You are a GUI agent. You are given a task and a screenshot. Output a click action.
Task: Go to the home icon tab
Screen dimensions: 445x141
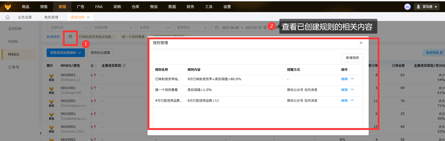8,17
